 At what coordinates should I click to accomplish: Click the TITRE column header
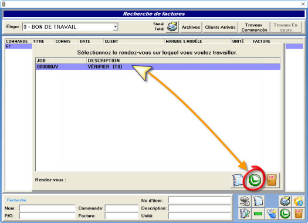click(43, 41)
